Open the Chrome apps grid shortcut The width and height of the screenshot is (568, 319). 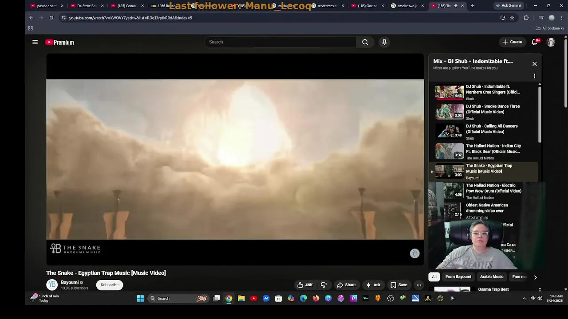tap(31, 28)
